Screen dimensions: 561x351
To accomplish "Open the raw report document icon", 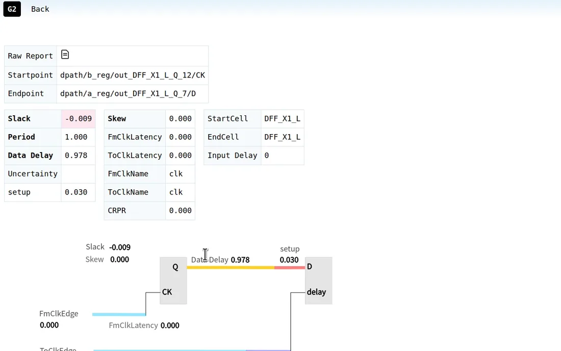I will pyautogui.click(x=65, y=55).
